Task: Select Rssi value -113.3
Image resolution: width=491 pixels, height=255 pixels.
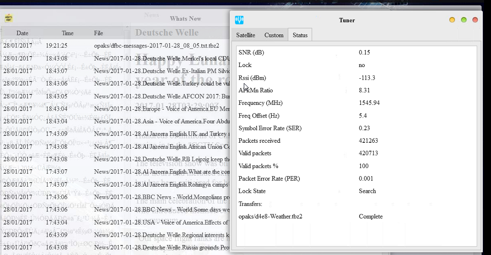Action: pos(367,78)
